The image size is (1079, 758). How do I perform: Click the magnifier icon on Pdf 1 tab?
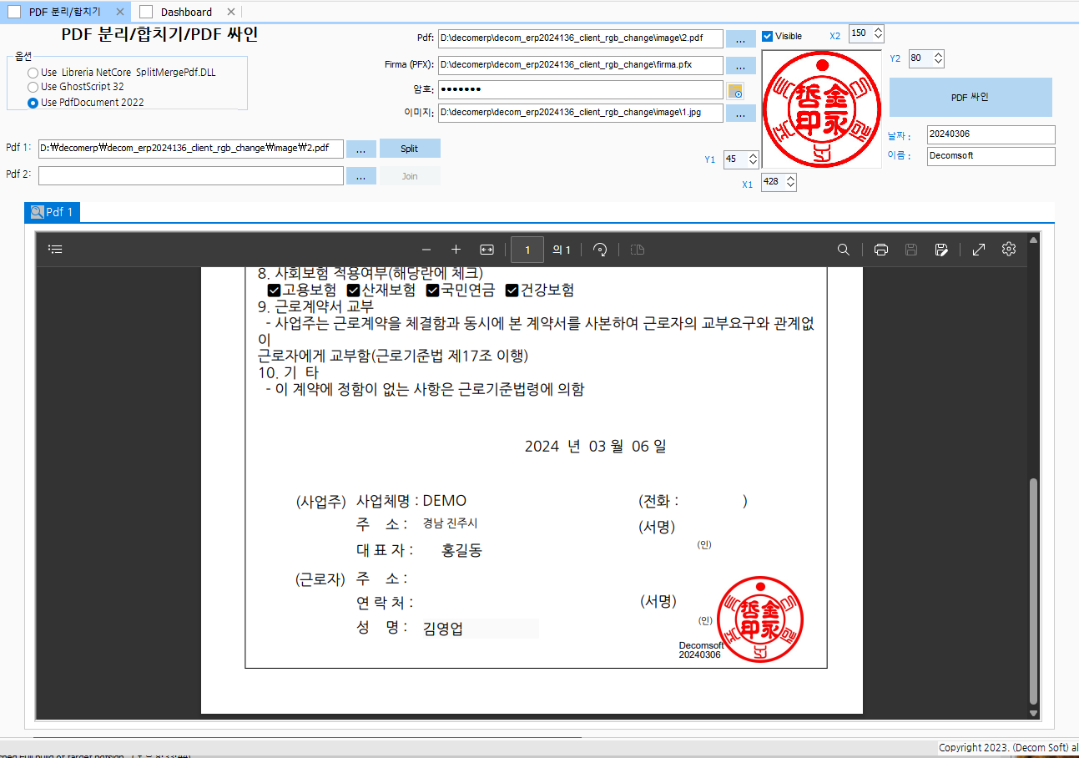(x=37, y=212)
